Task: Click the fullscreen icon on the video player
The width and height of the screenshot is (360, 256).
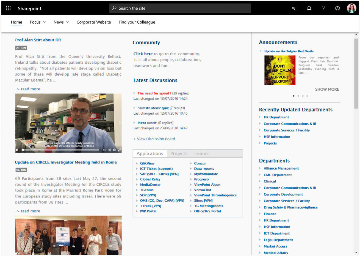Action: tap(120, 150)
